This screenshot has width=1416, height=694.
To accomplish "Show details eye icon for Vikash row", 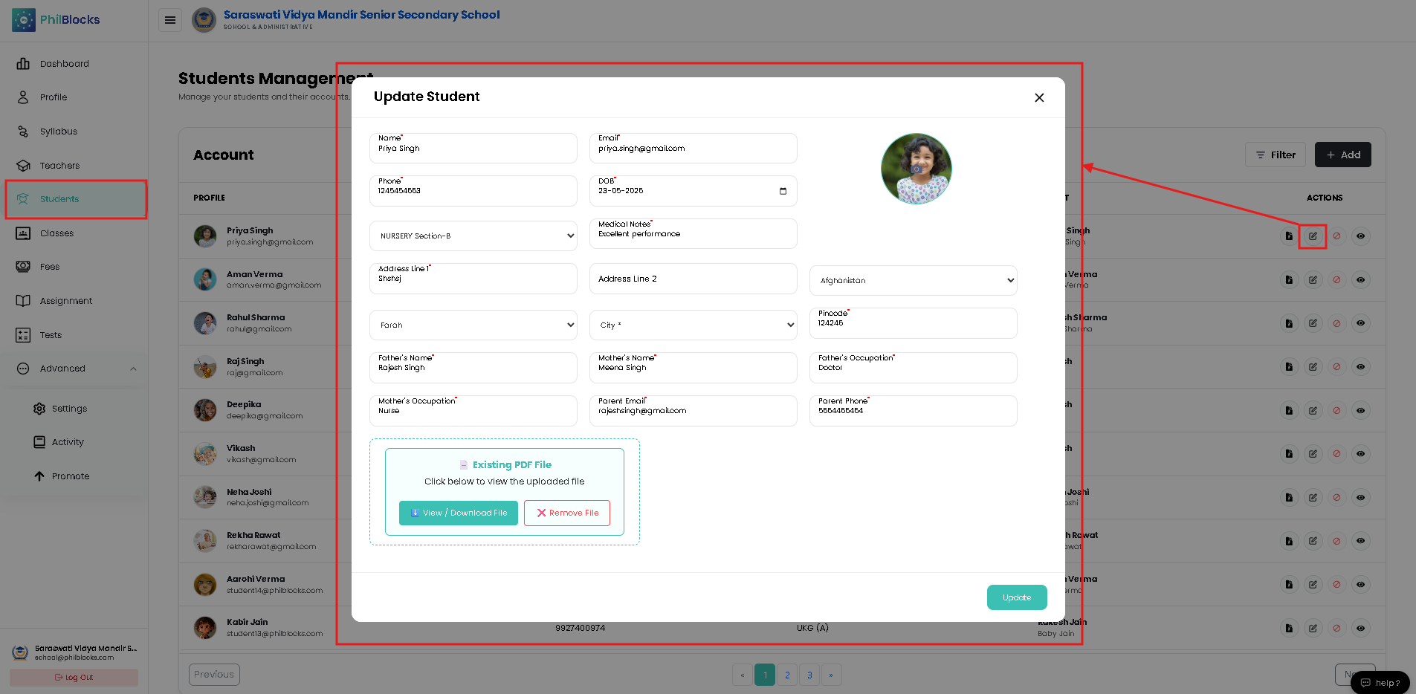I will 1360,454.
